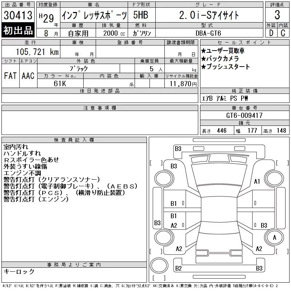
Task: Select the black 初出品 badge
Action: pyautogui.click(x=18, y=30)
